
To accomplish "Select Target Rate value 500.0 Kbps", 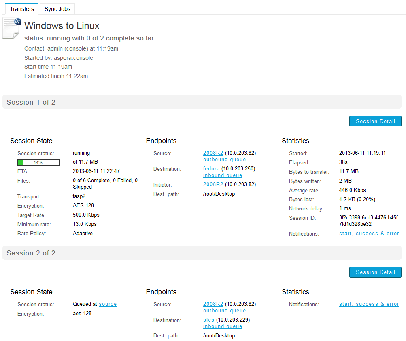I will pos(86,215).
